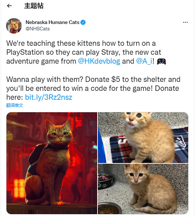The height and width of the screenshot is (217, 195).
Task: Open the @NHSCats handle
Action: (38, 29)
